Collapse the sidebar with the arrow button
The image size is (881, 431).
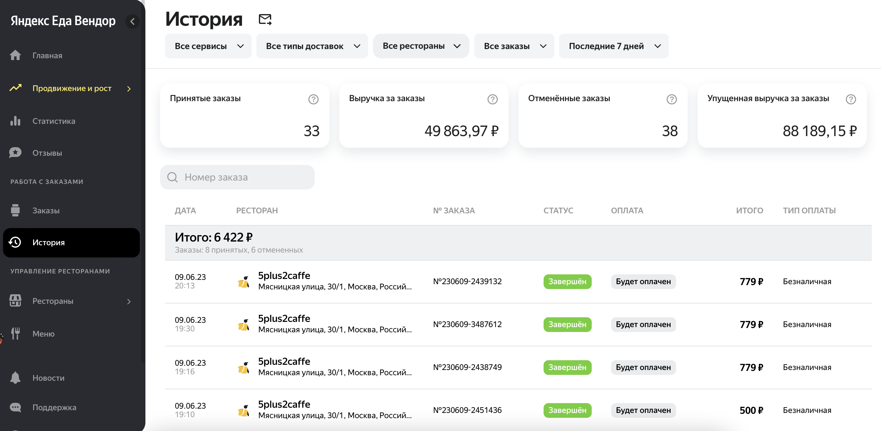point(132,21)
